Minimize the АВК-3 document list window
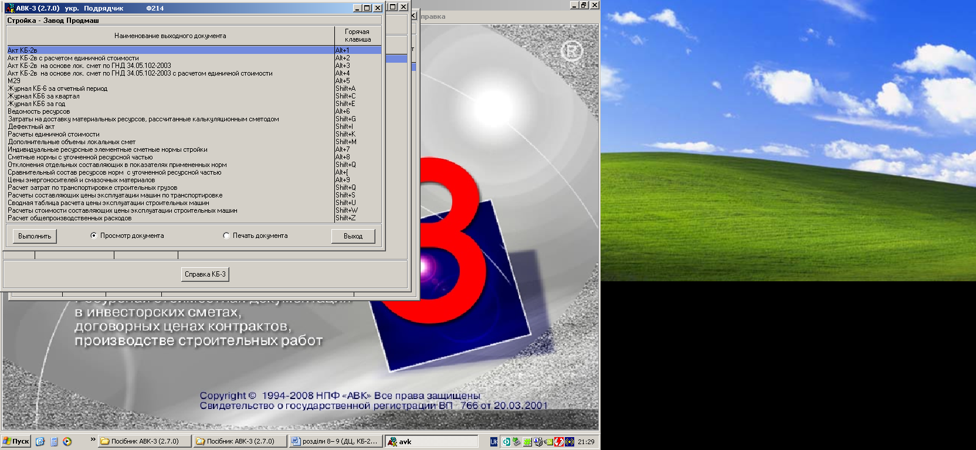 tap(358, 8)
